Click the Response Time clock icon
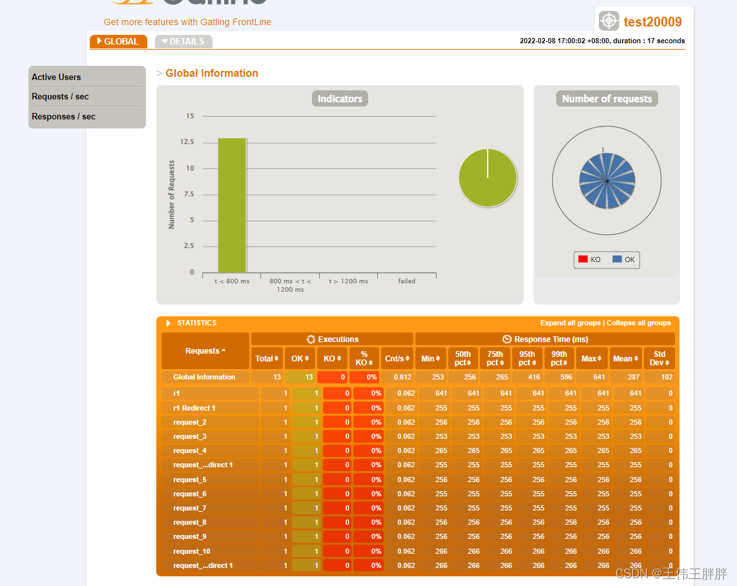737x586 pixels. click(x=506, y=339)
